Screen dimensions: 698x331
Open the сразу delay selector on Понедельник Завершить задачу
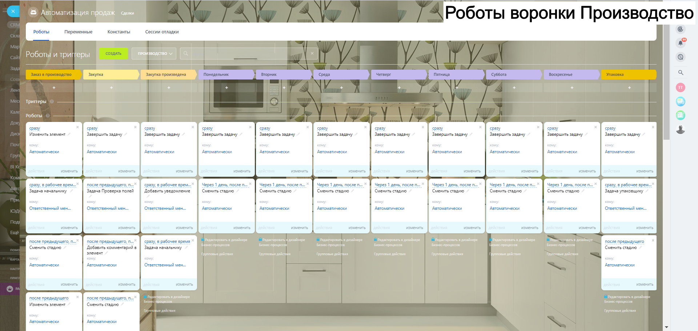(x=207, y=128)
